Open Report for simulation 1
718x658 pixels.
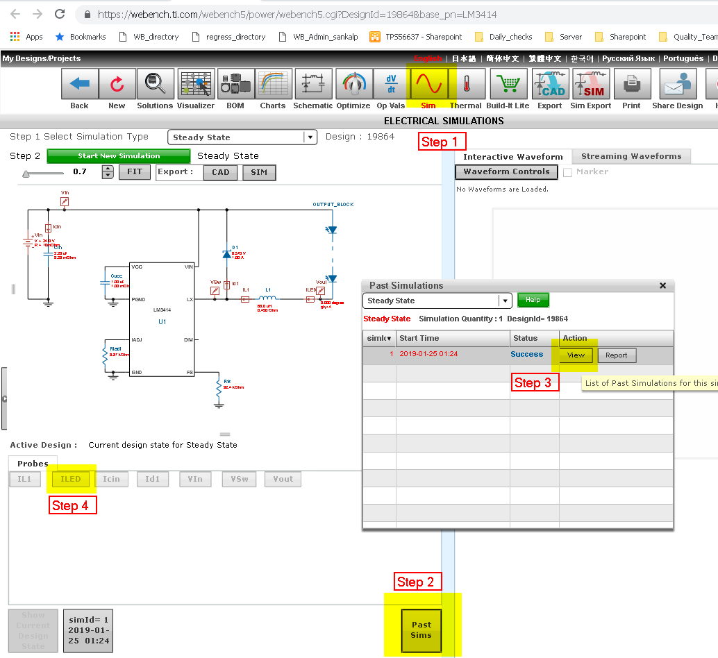[617, 355]
